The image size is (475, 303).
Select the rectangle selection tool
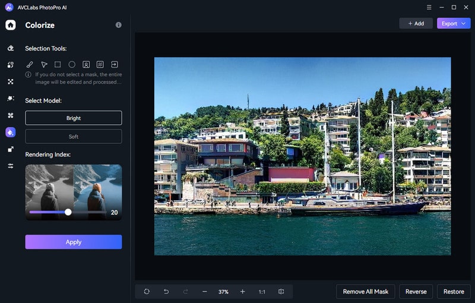pyautogui.click(x=58, y=64)
